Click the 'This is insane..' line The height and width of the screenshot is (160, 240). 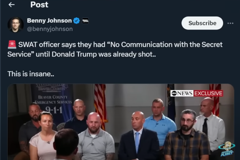(x=31, y=74)
